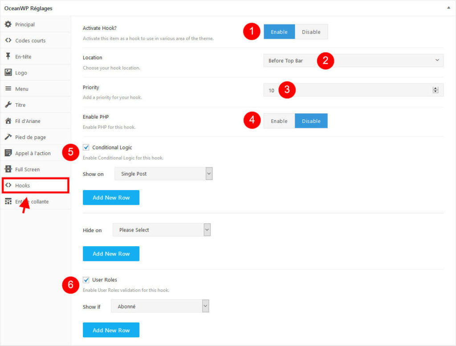The height and width of the screenshot is (346, 456).
Task: Click the Priority stepper arrows
Action: coord(436,90)
